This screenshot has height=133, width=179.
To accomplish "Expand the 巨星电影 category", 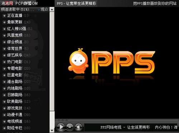I will tap(4, 75).
